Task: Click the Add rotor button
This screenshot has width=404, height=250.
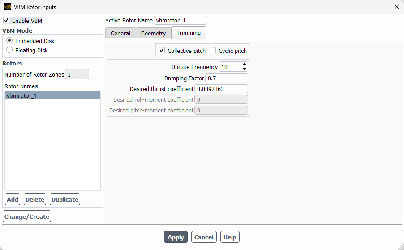Action: click(13, 199)
